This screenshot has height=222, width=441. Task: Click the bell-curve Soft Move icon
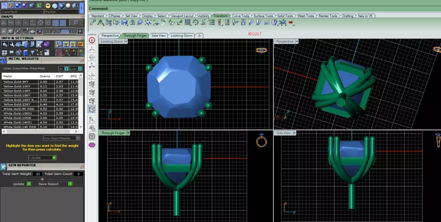click(101, 22)
